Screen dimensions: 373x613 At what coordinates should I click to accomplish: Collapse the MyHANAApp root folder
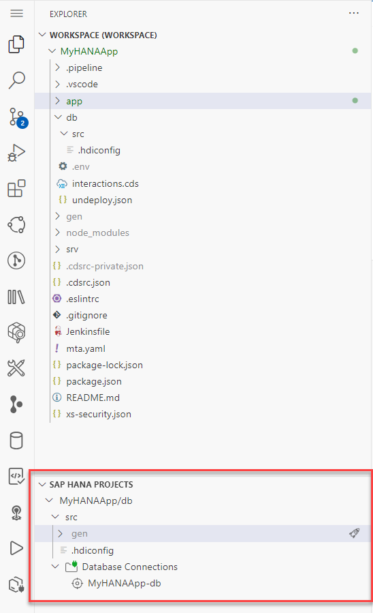coord(52,51)
